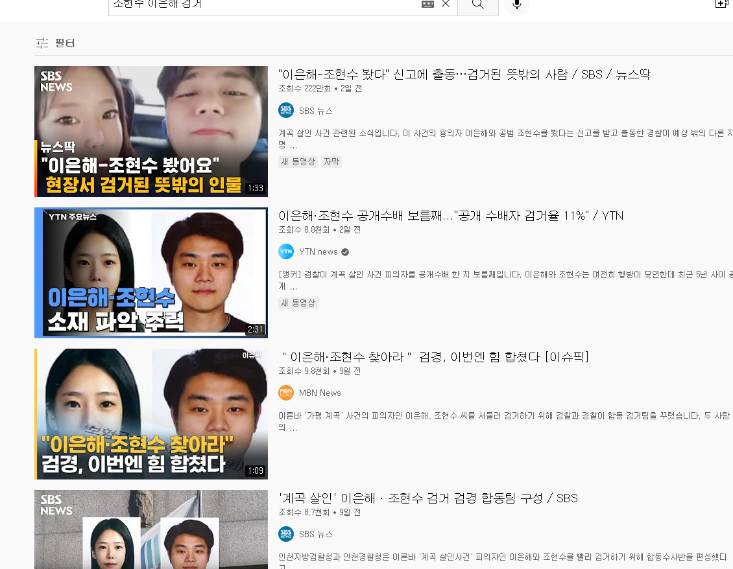The height and width of the screenshot is (569, 733).
Task: Click description starting 이른바 '가평 계곡' 사건의
Action: 504,421
